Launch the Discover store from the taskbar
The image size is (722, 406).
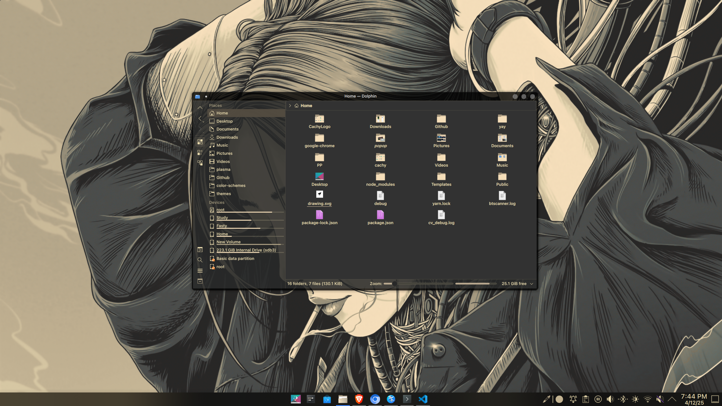327,399
